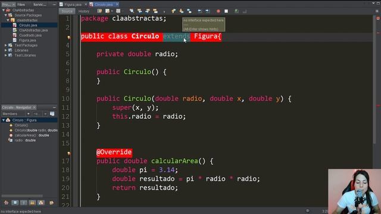This screenshot has height=214, width=381.
Task: Collapse the Source Packages node
Action: point(5,15)
